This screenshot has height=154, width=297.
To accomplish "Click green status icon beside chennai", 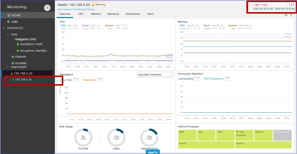I will pyautogui.click(x=13, y=57).
